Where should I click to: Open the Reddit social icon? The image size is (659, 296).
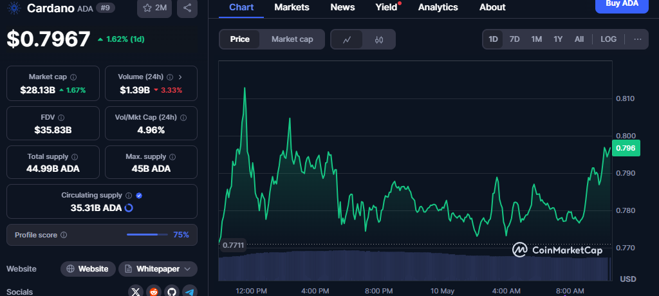[x=153, y=291]
